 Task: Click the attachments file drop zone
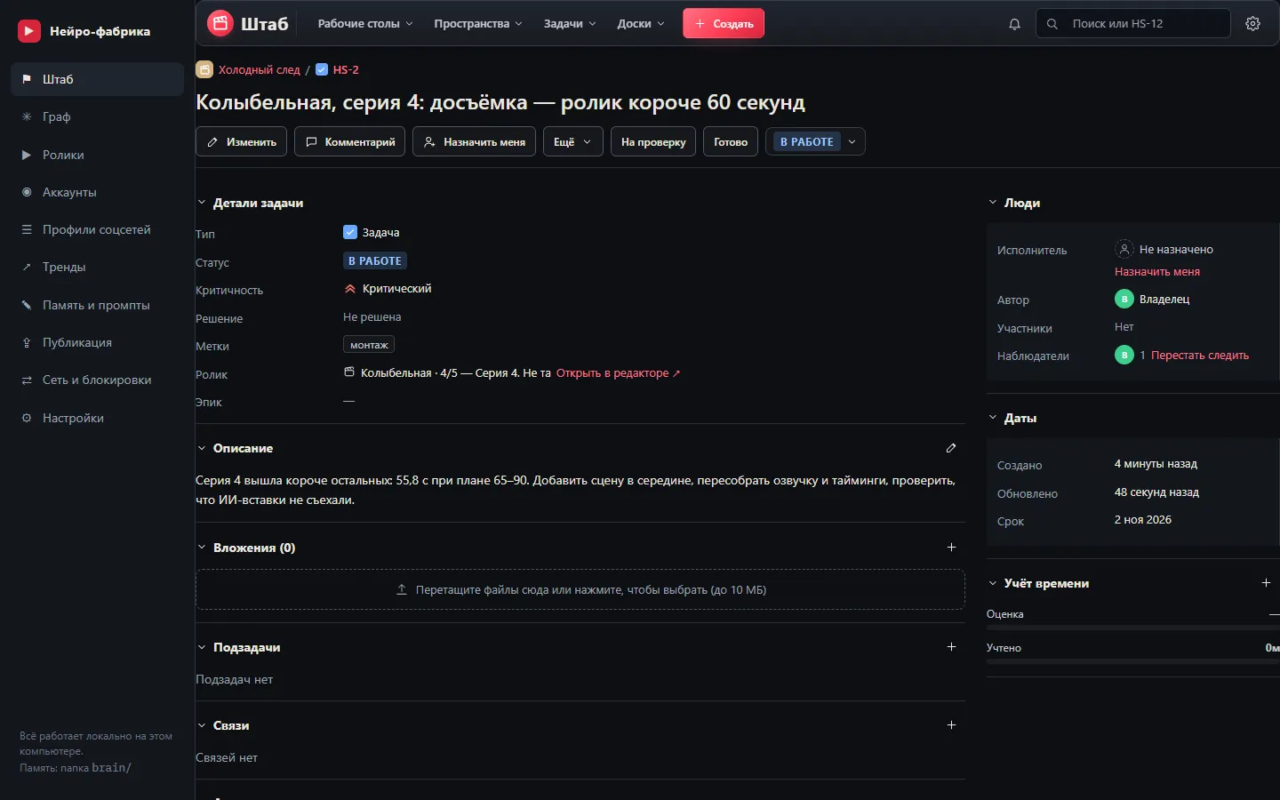tap(580, 589)
